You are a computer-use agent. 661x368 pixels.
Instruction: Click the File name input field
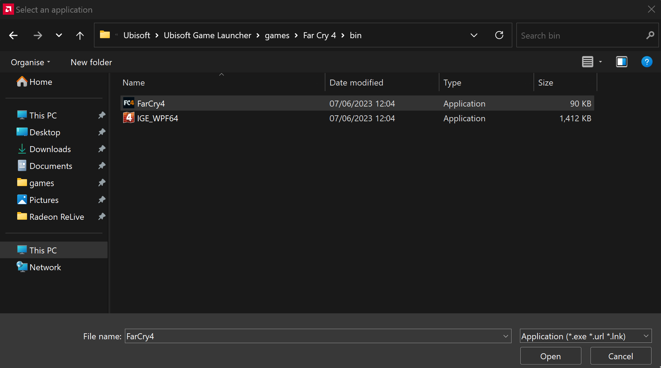click(313, 336)
